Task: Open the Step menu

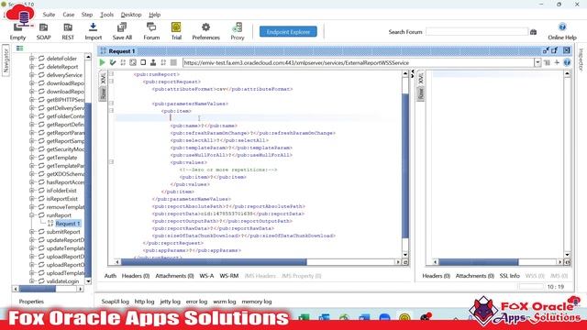Action: tap(87, 15)
